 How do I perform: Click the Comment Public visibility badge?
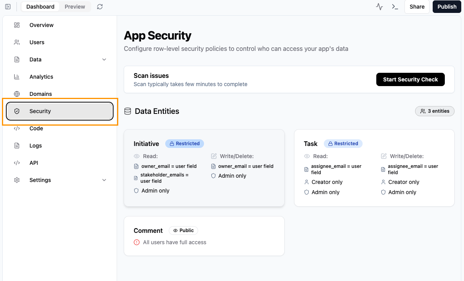pyautogui.click(x=184, y=231)
